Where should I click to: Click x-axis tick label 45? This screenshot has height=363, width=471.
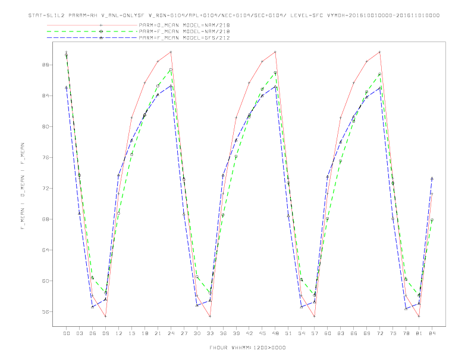[262, 333]
